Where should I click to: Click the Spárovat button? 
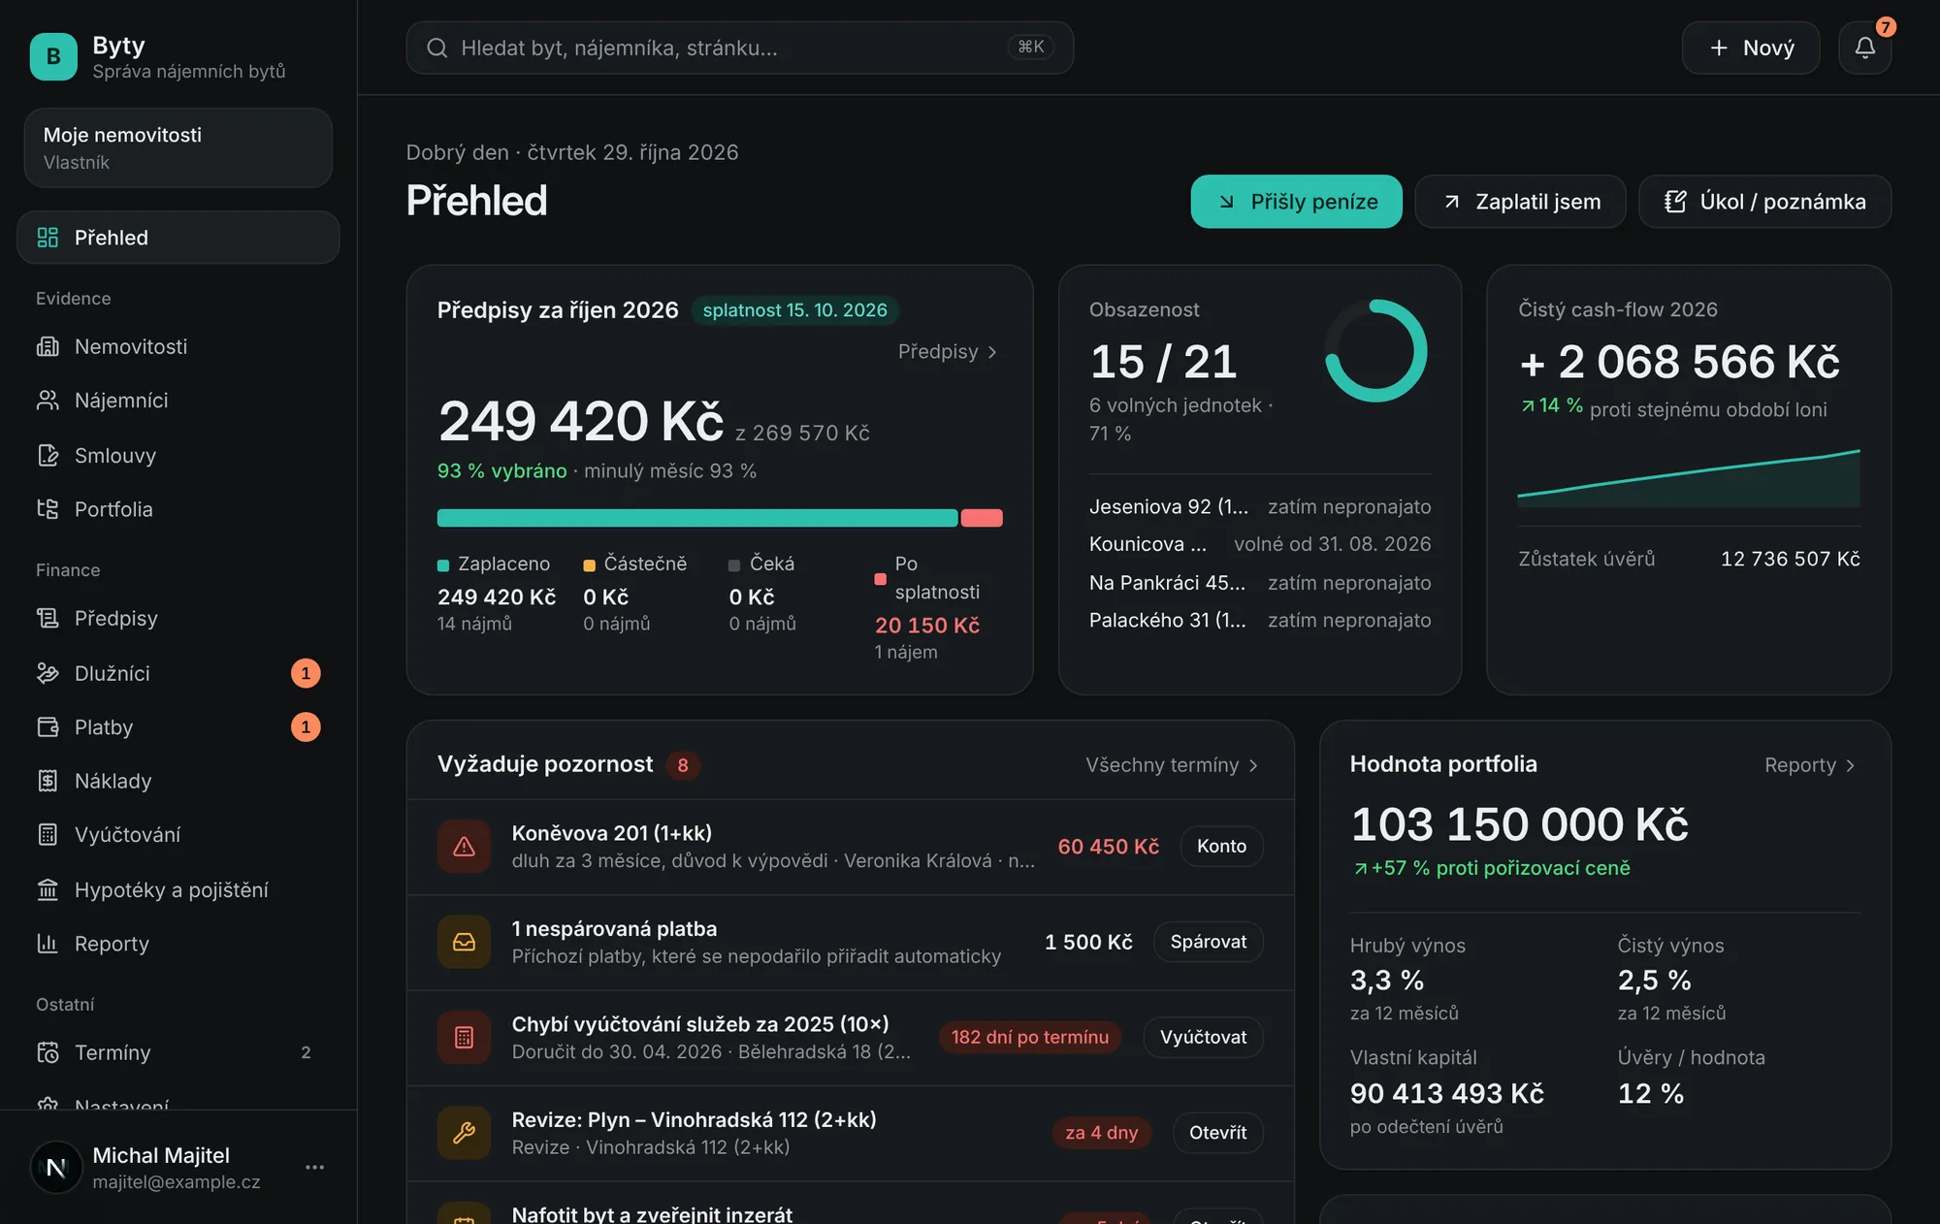coord(1208,942)
